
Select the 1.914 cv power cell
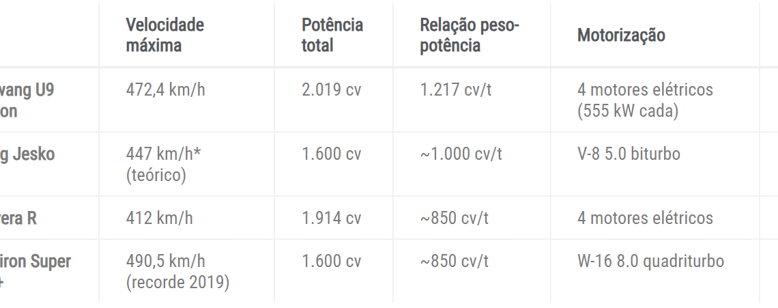point(332,218)
